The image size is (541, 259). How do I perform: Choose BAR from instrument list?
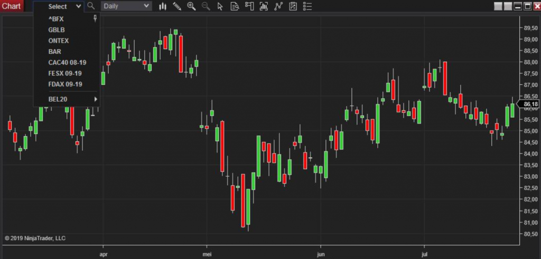tap(54, 52)
